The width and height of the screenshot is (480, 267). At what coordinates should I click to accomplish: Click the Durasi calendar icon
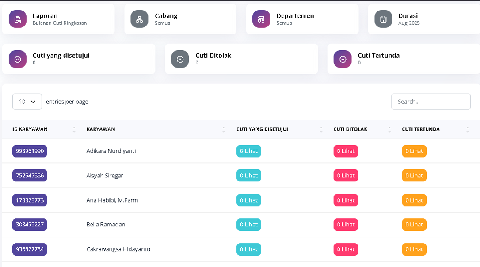(x=383, y=19)
